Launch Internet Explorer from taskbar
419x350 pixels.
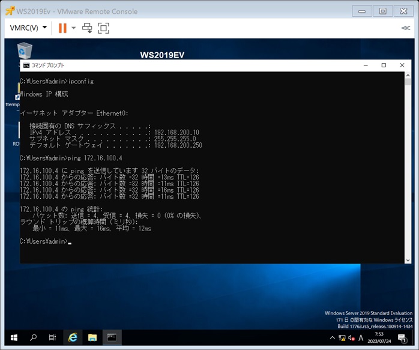(73, 337)
